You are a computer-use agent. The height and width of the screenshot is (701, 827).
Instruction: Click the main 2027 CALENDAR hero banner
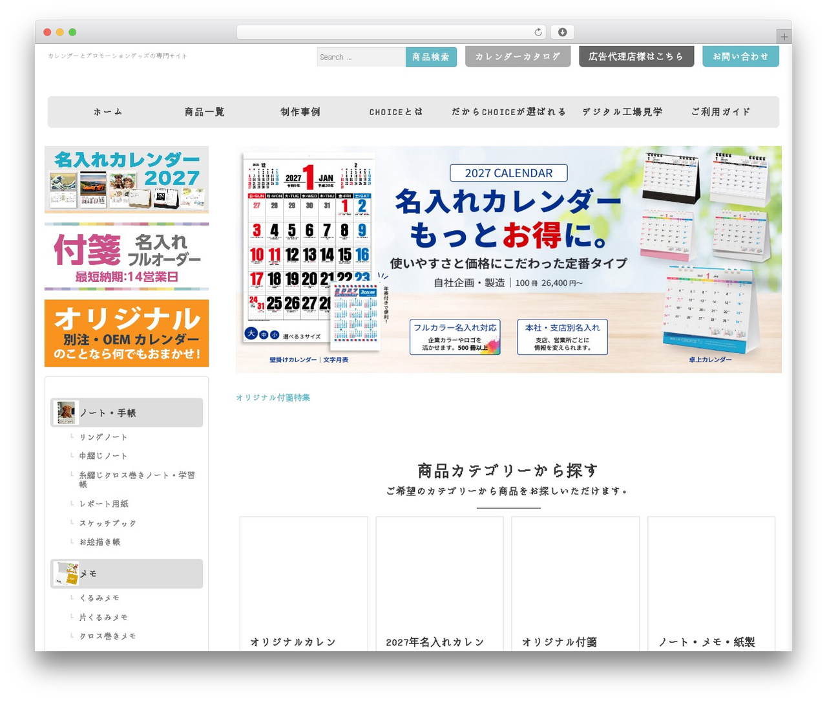508,259
